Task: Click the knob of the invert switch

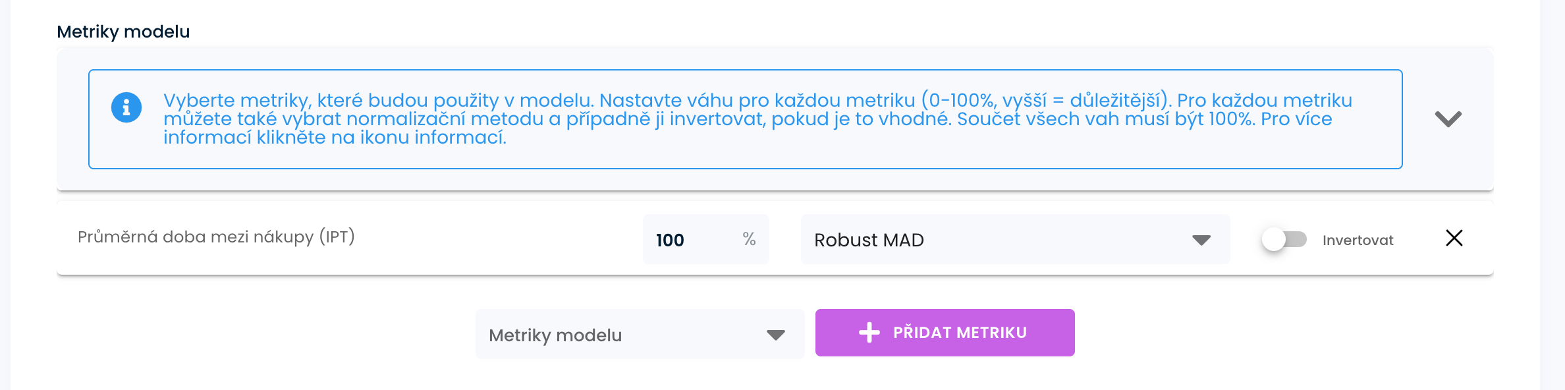Action: point(1274,239)
